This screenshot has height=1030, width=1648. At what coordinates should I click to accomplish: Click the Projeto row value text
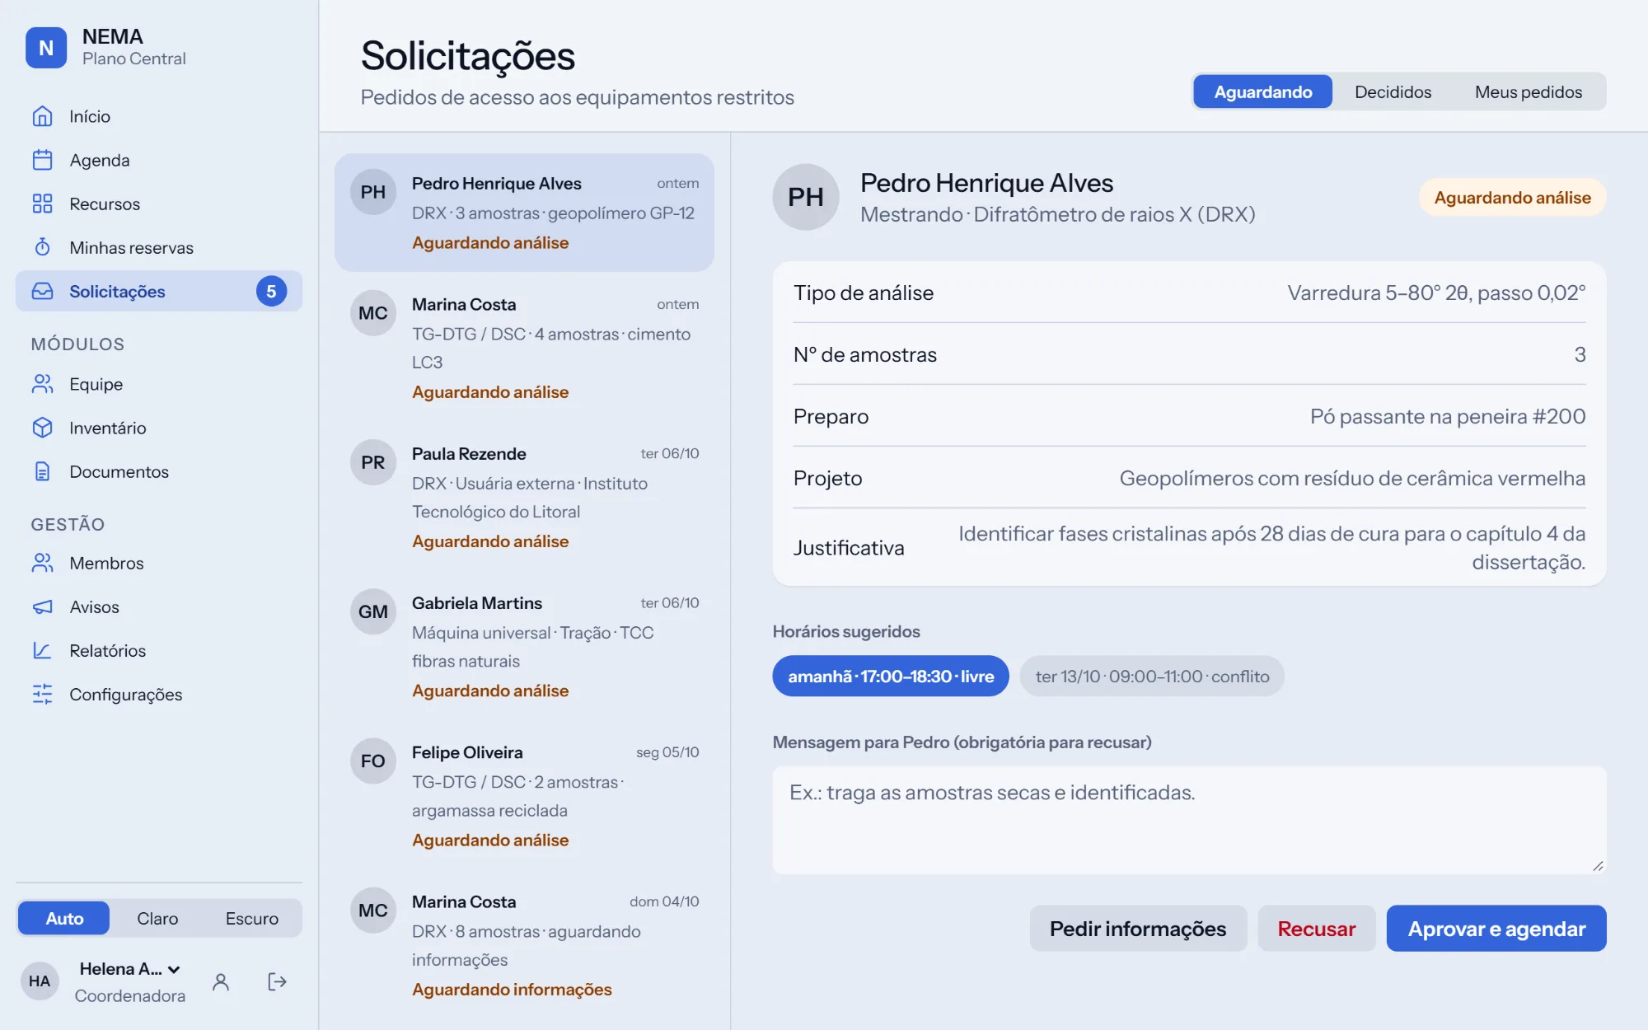(x=1351, y=478)
